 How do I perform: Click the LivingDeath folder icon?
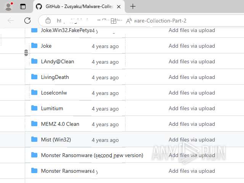click(34, 77)
